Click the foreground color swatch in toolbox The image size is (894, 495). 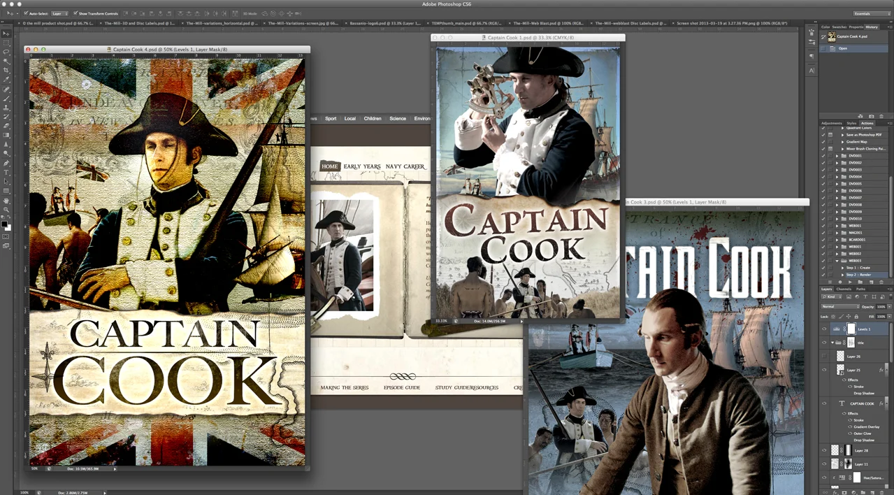[x=5, y=224]
